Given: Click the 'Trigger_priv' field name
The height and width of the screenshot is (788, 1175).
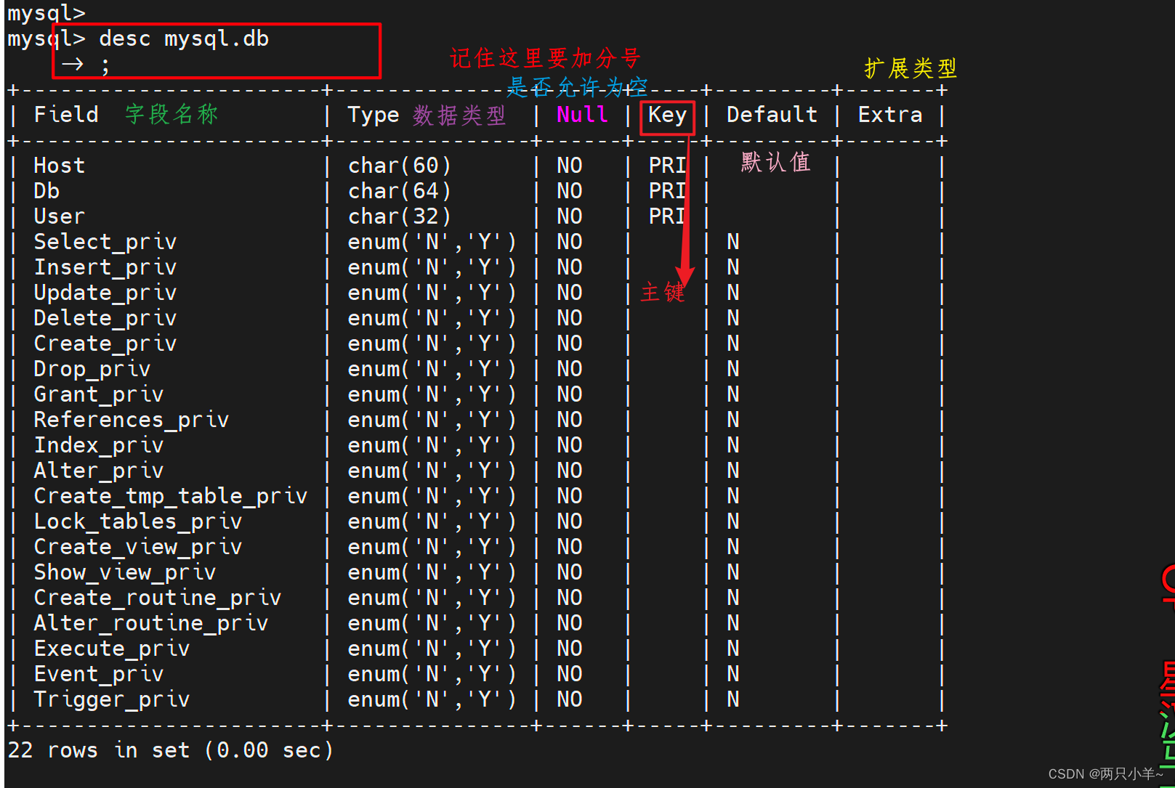Looking at the screenshot, I should click(112, 699).
